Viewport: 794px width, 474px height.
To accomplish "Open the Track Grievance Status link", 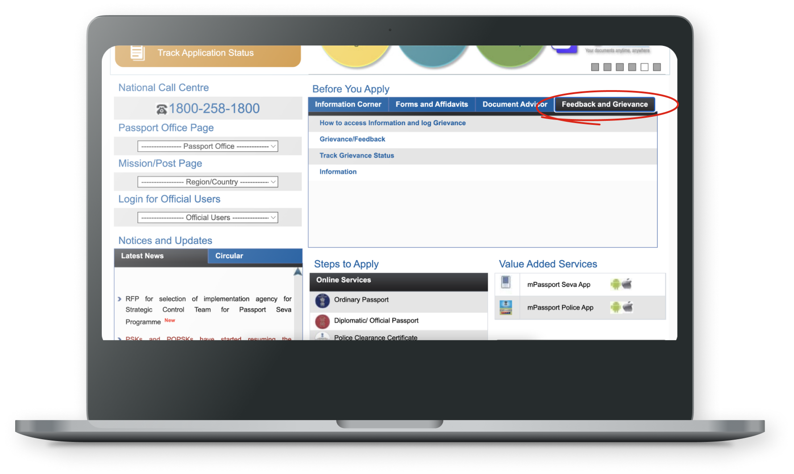I will click(x=357, y=156).
